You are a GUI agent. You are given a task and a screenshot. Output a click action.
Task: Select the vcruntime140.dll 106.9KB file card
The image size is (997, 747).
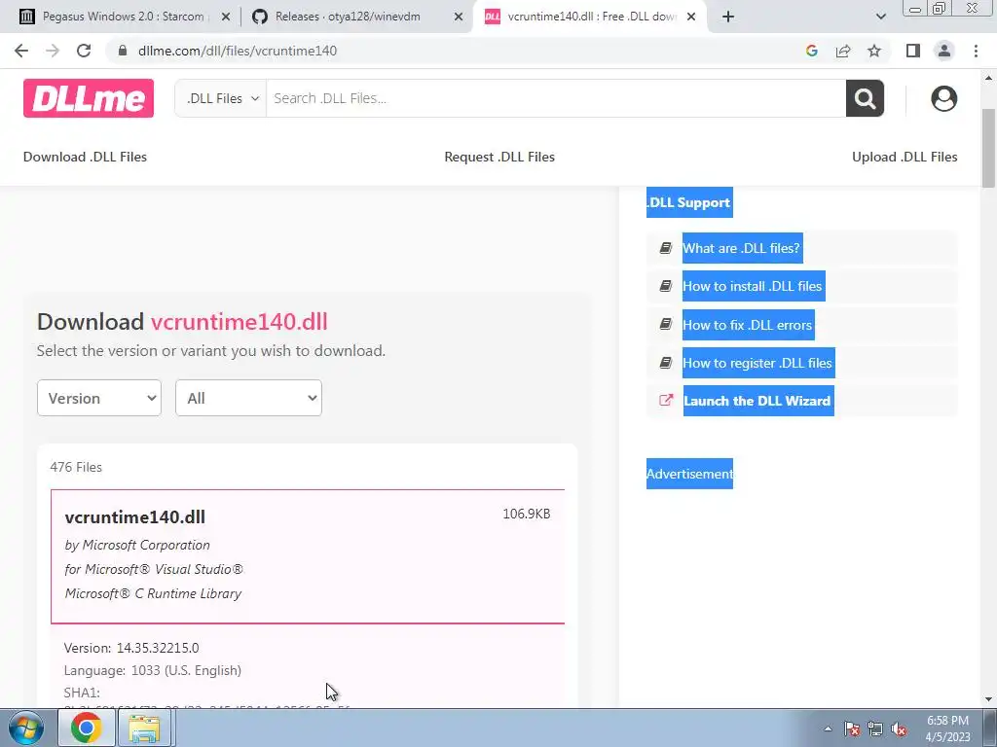(308, 556)
